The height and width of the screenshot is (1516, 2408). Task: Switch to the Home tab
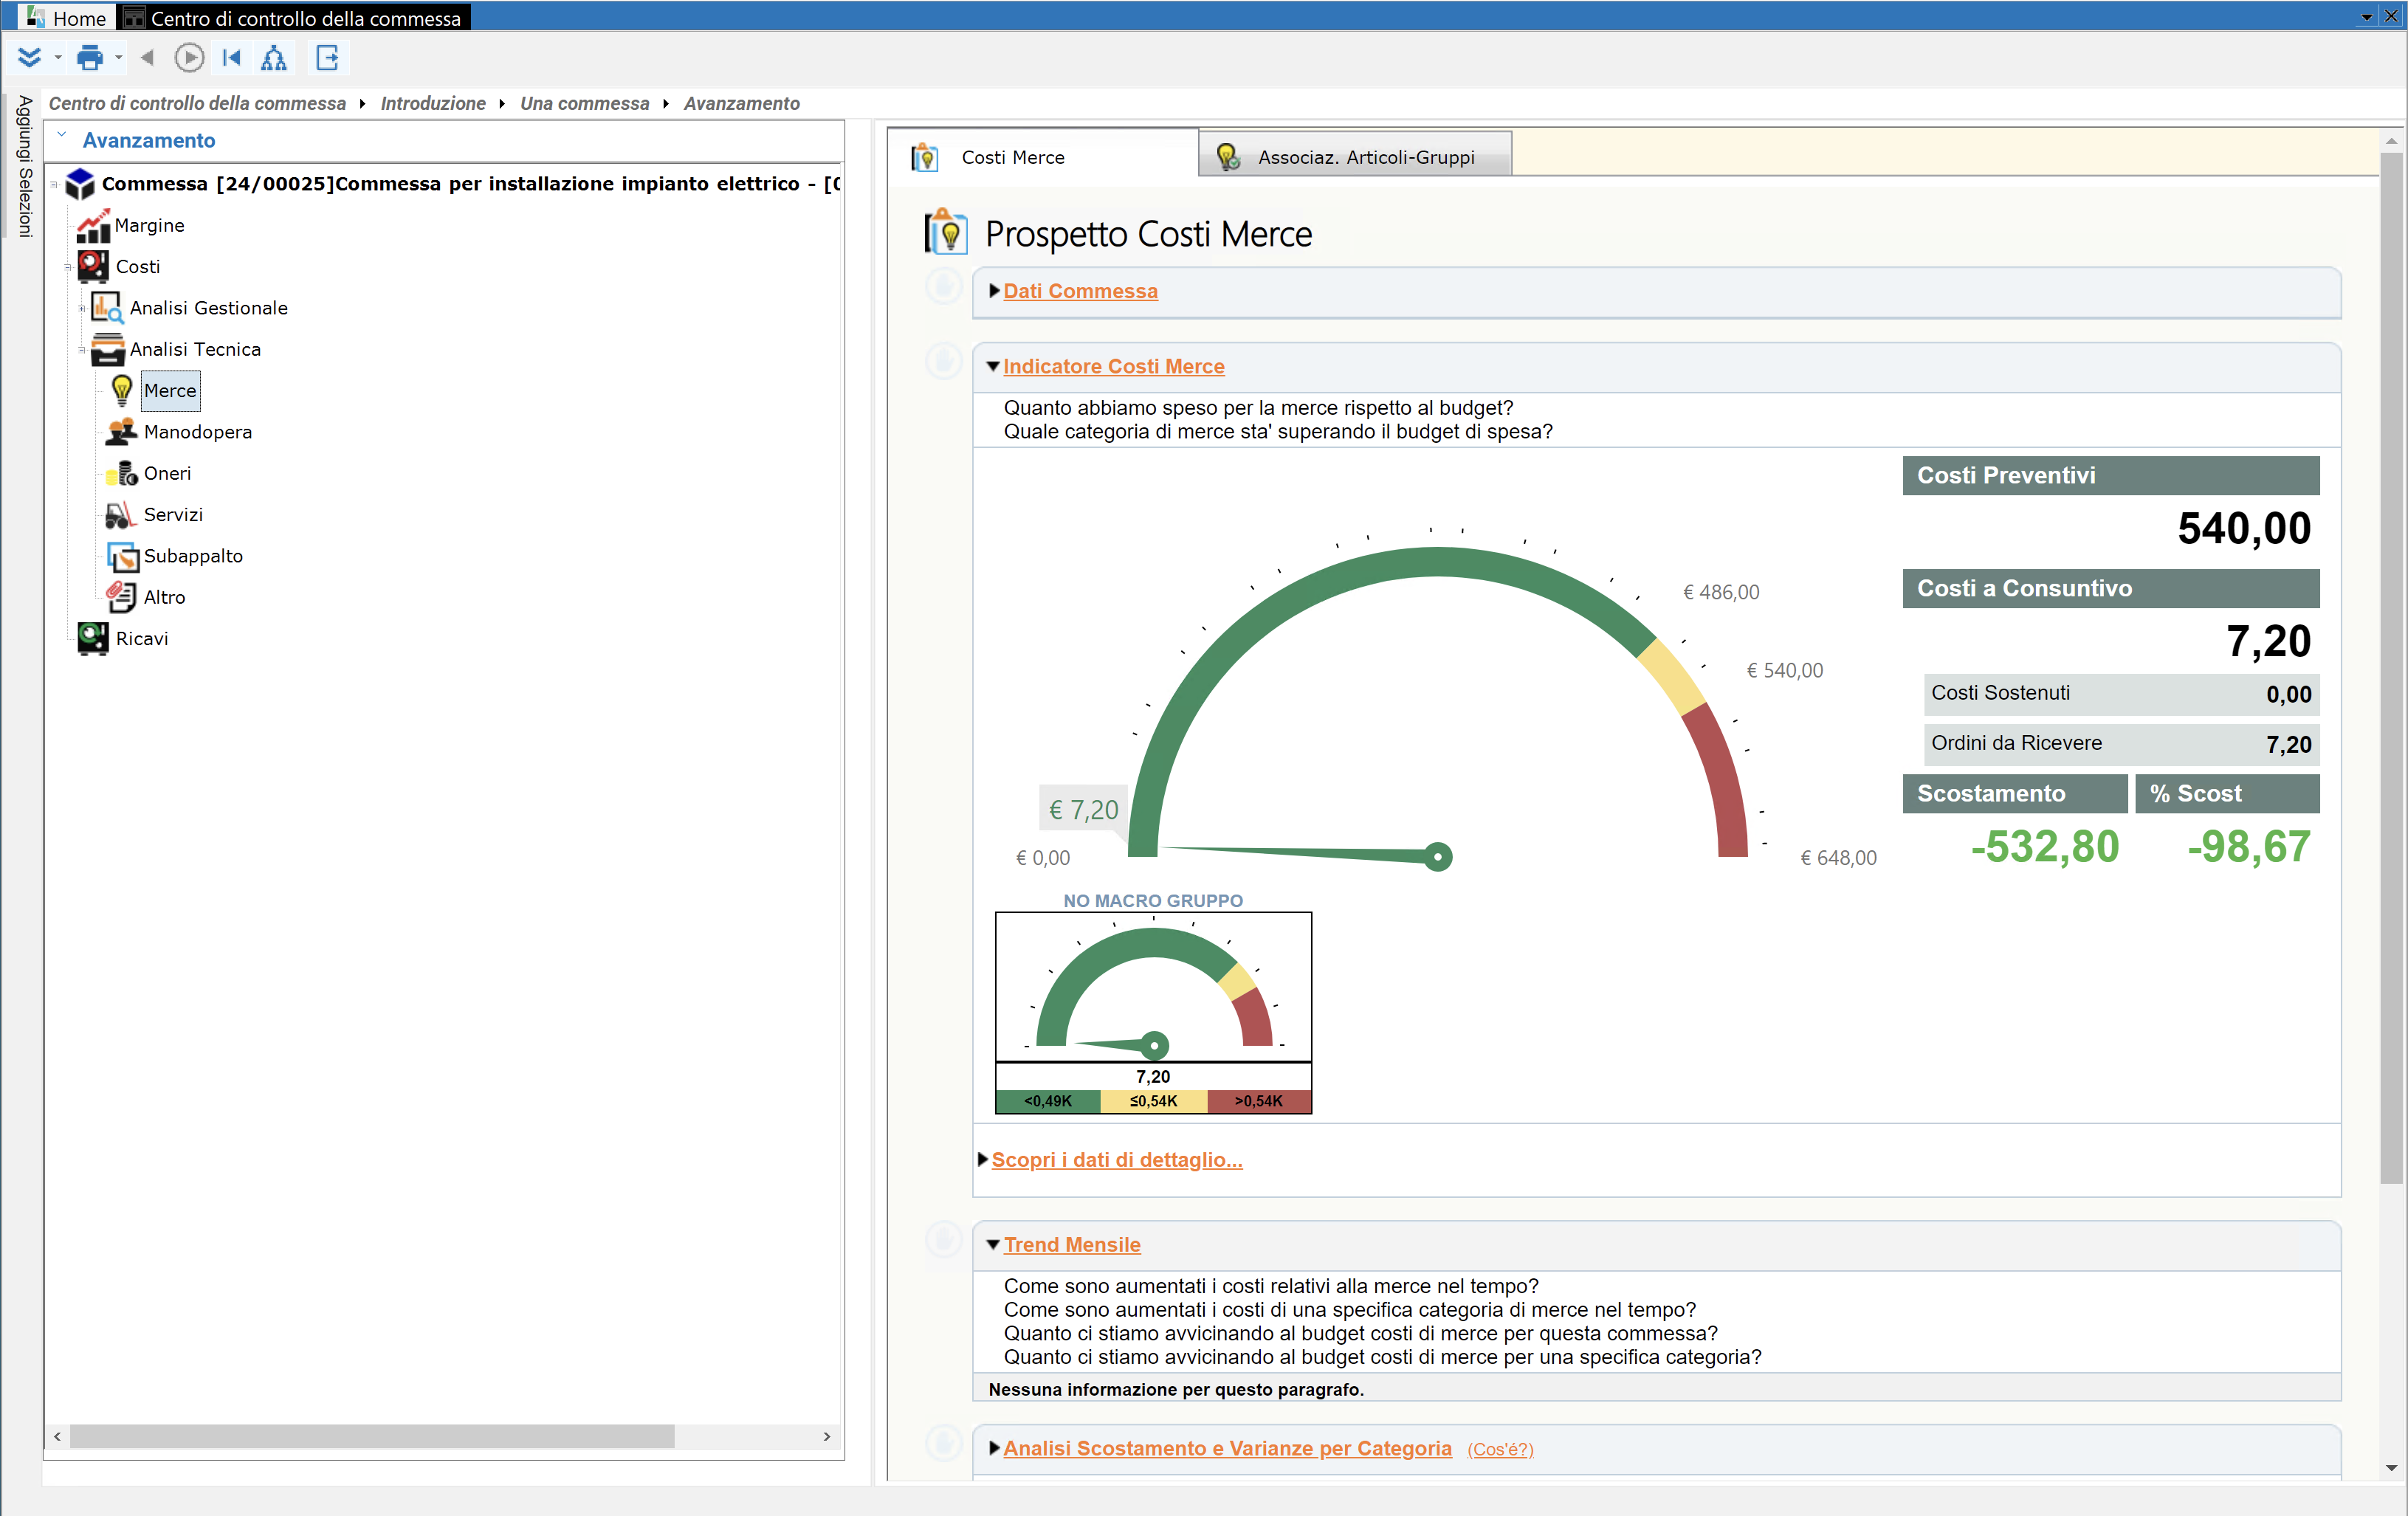click(x=66, y=18)
